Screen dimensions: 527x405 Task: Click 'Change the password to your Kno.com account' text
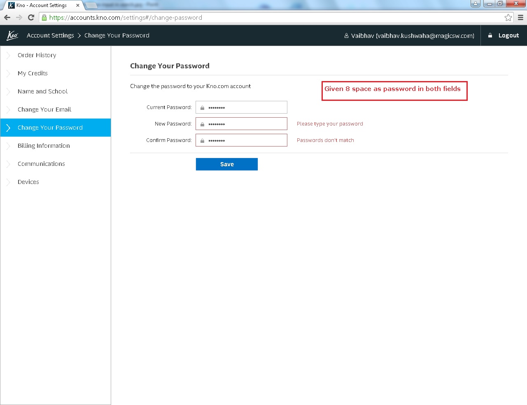point(190,86)
